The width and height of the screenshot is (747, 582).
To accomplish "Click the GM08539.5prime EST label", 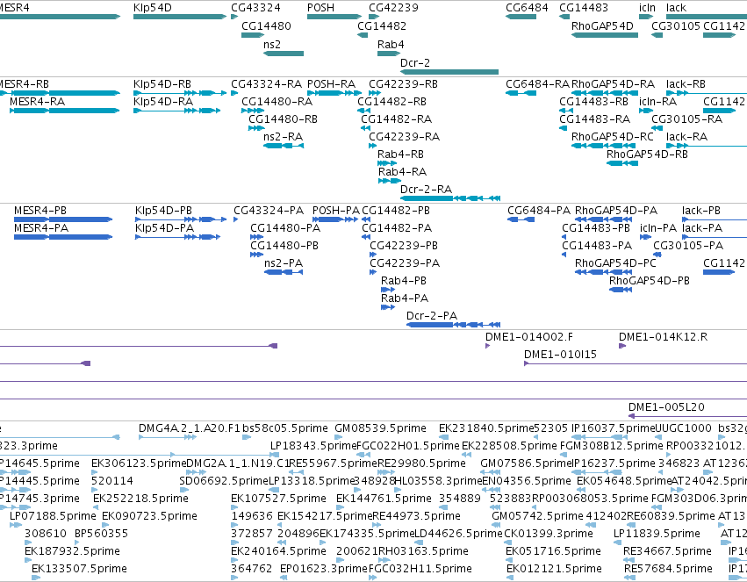I will pyautogui.click(x=380, y=428).
